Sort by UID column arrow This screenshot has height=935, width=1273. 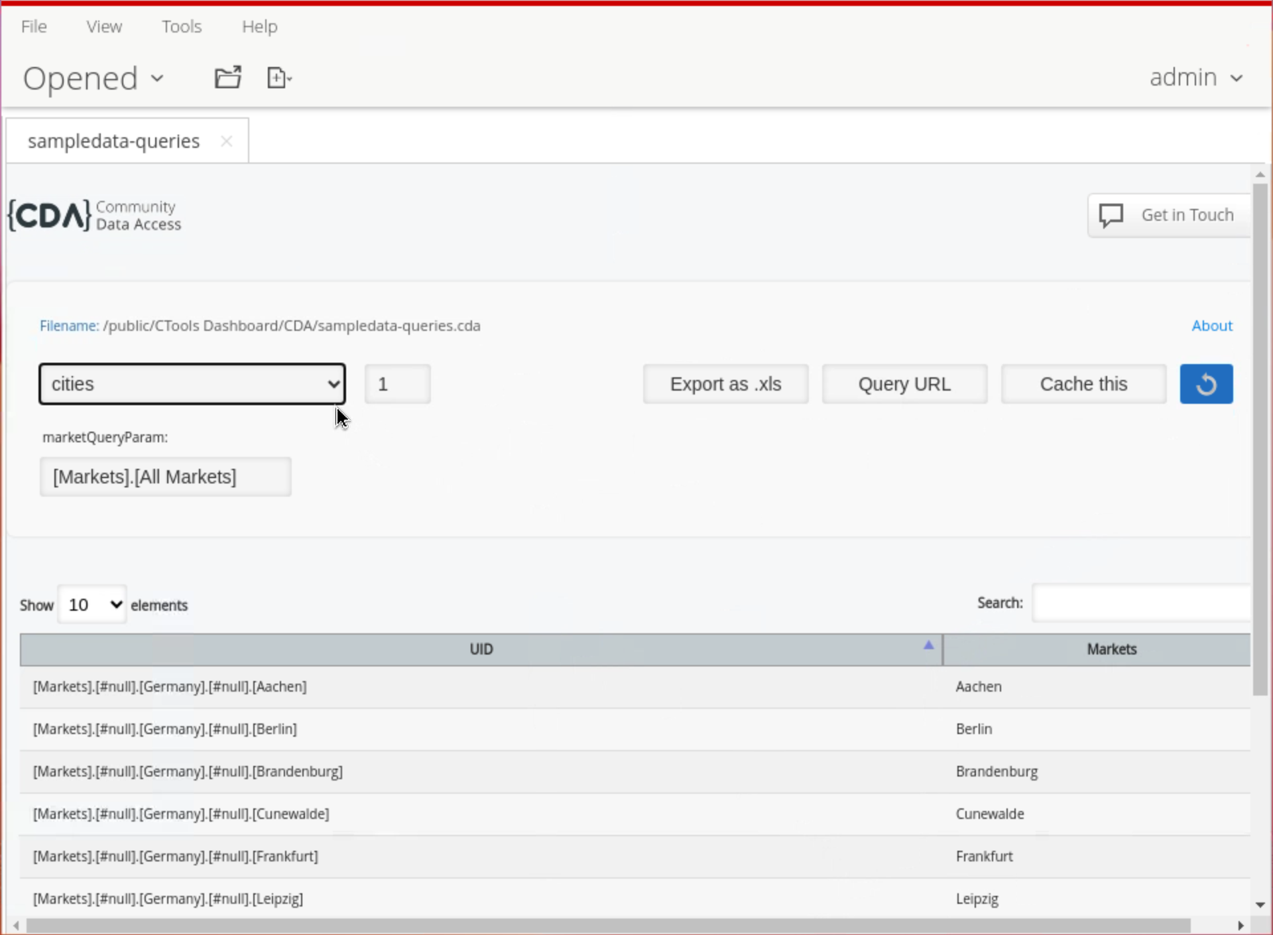click(928, 645)
